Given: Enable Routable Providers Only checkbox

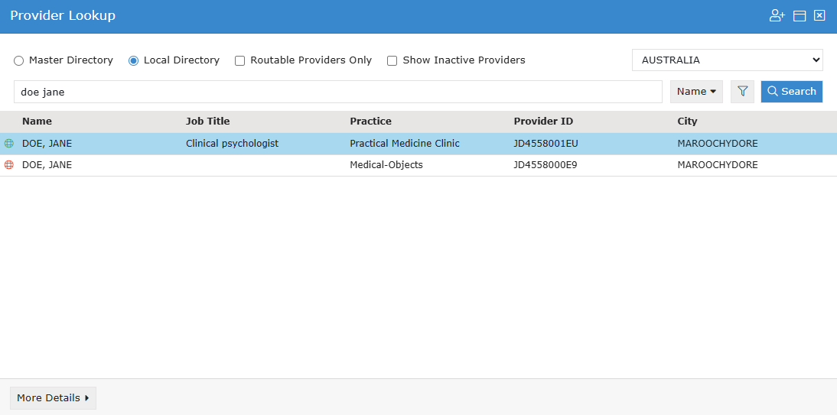Looking at the screenshot, I should click(x=240, y=60).
